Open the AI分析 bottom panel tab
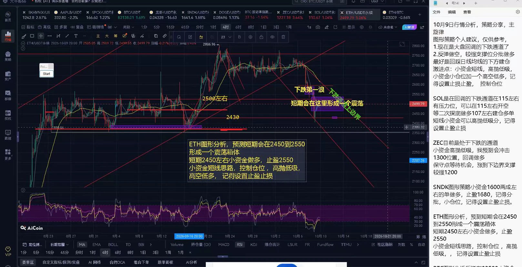The height and width of the screenshot is (267, 522). 191,262
